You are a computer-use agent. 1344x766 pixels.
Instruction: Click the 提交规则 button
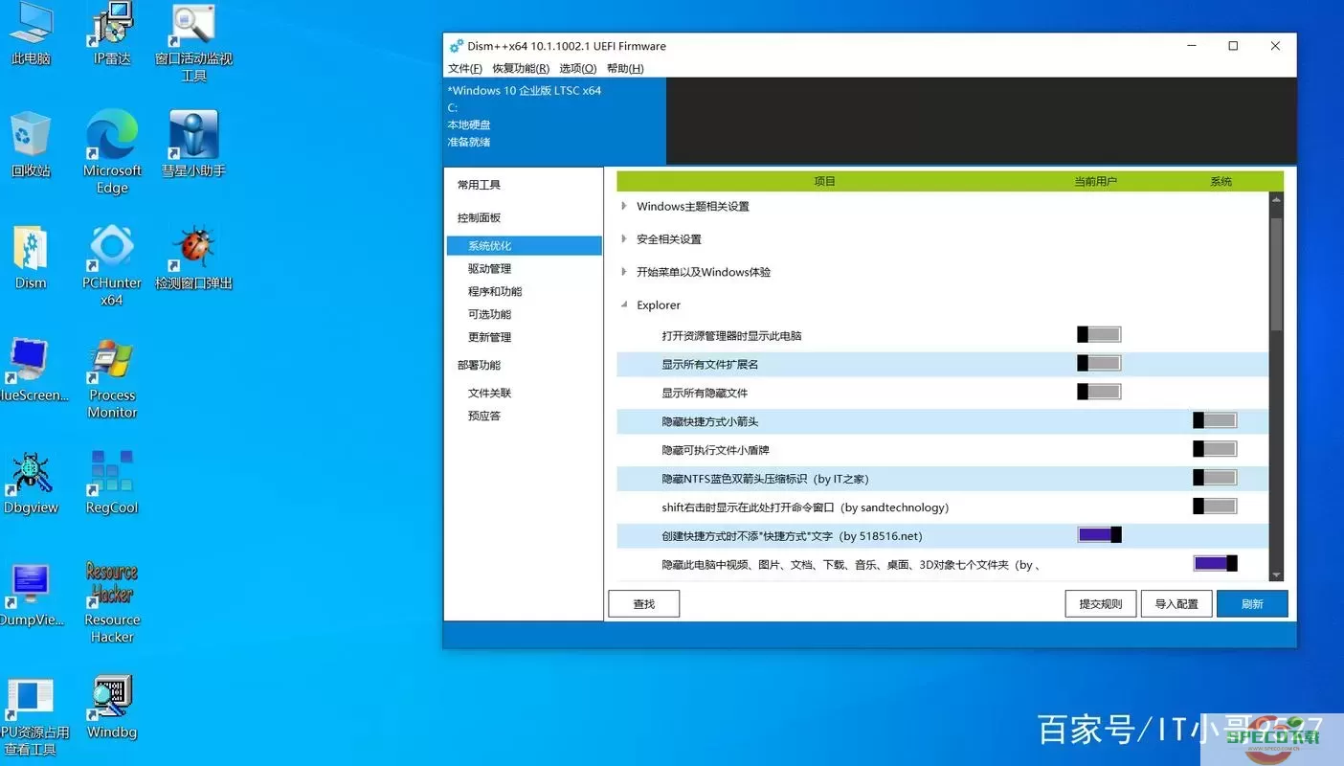click(1101, 604)
